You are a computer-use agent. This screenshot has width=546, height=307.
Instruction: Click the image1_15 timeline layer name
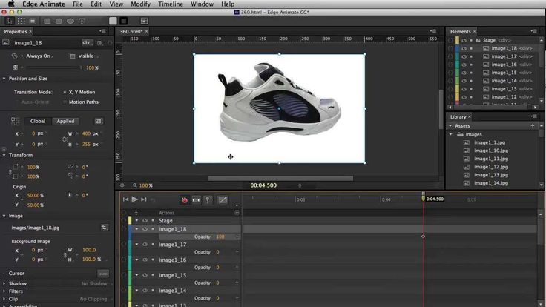(x=172, y=275)
